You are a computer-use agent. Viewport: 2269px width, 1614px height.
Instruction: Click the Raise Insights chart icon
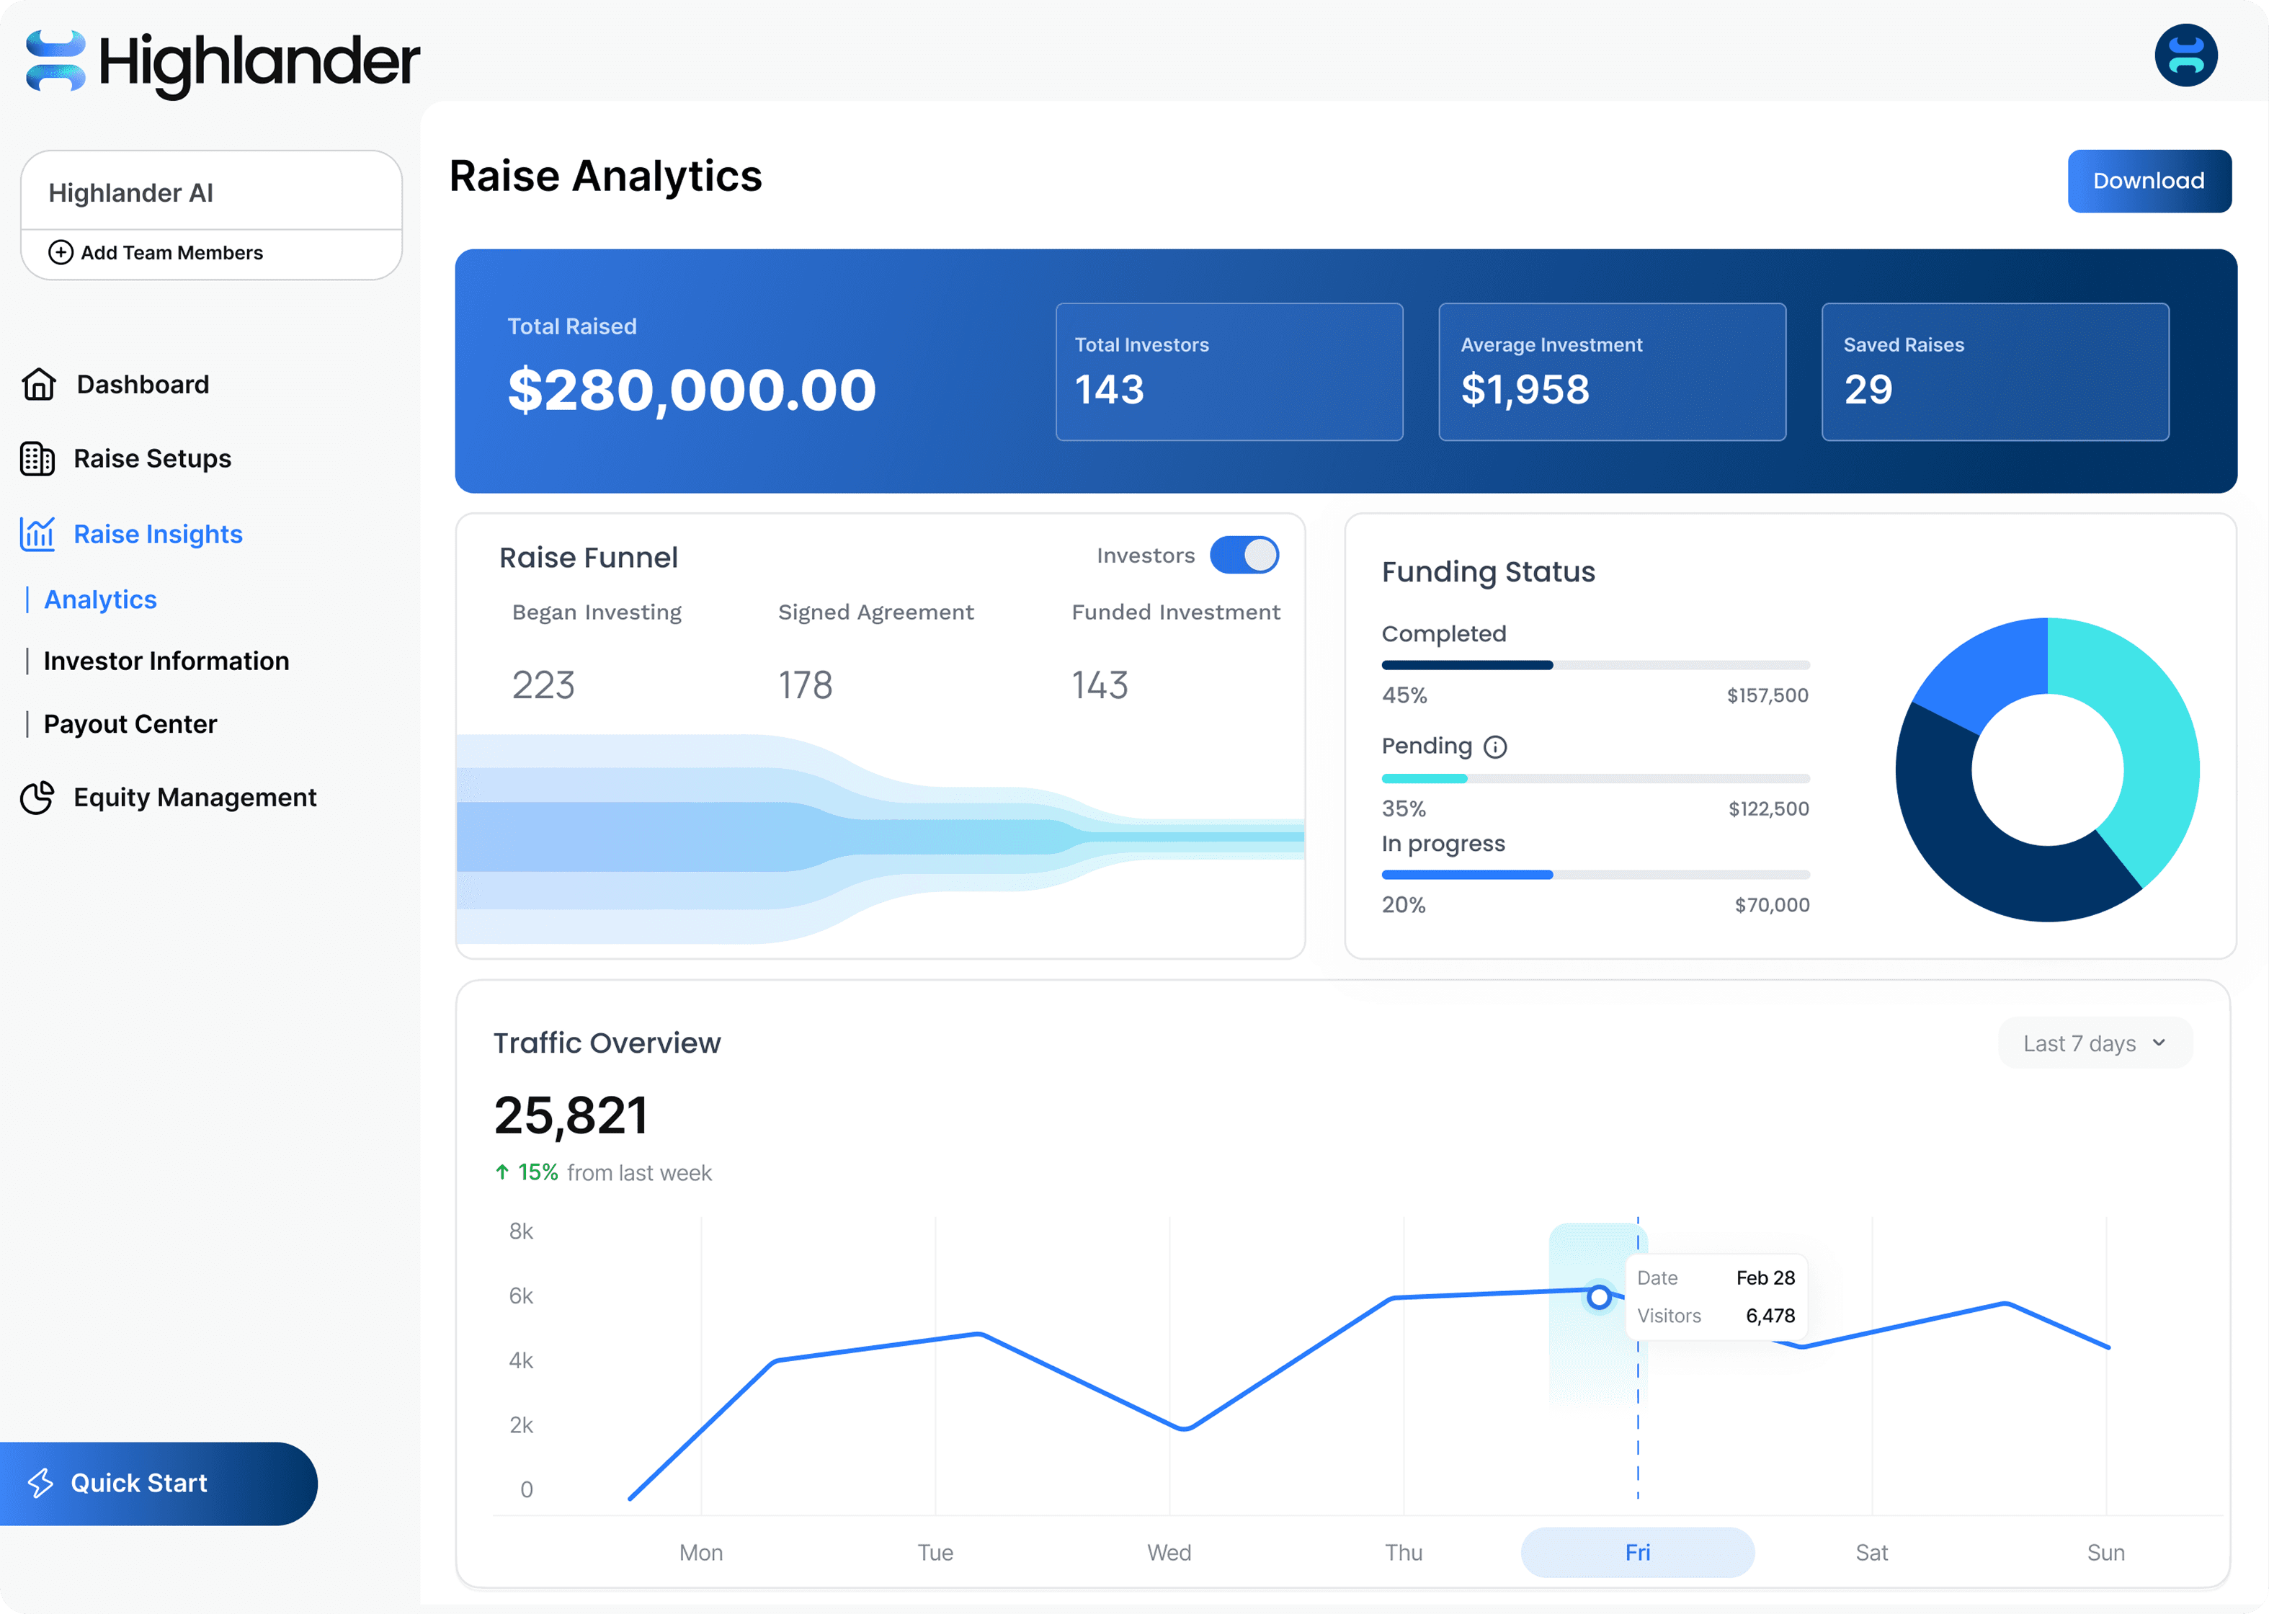pyautogui.click(x=37, y=534)
